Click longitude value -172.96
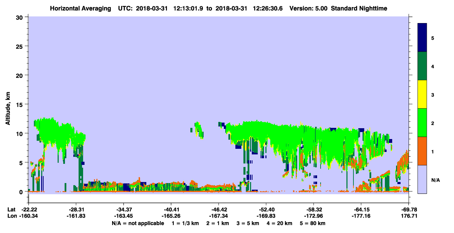The width and height of the screenshot is (454, 233). (x=314, y=216)
